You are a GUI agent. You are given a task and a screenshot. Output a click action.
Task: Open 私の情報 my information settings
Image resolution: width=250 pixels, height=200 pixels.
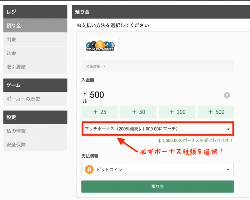(x=35, y=131)
